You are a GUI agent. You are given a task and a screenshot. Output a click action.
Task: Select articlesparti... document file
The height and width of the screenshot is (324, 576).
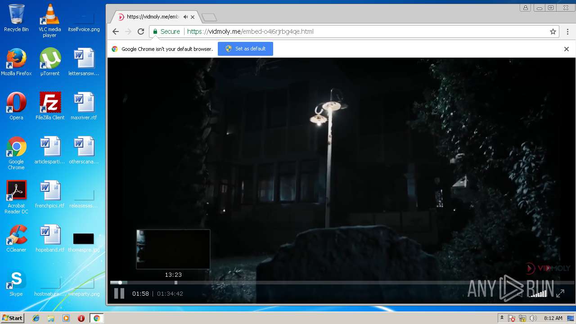[50, 150]
